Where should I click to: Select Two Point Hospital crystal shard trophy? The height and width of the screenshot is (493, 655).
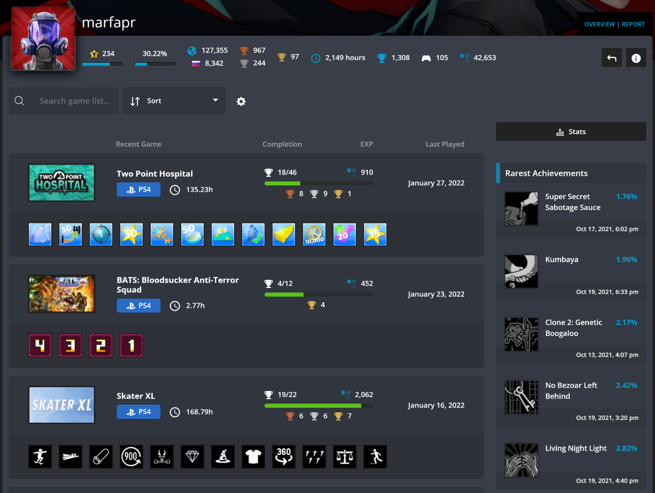point(40,235)
